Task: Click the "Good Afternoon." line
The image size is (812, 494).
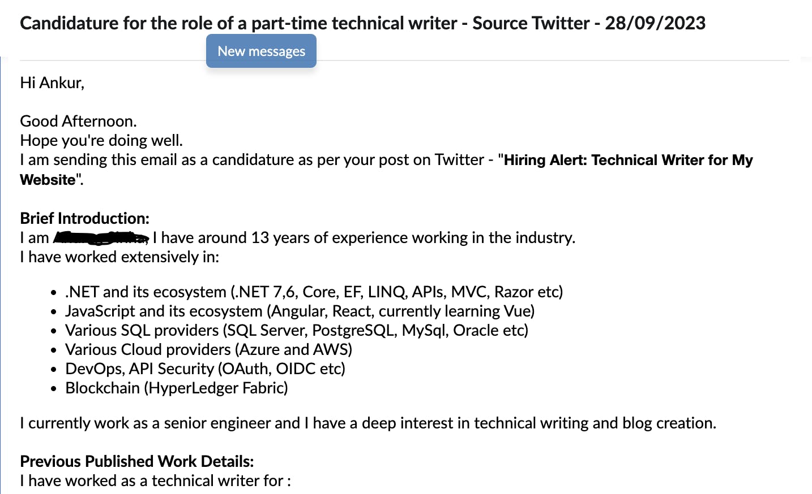Action: [78, 121]
